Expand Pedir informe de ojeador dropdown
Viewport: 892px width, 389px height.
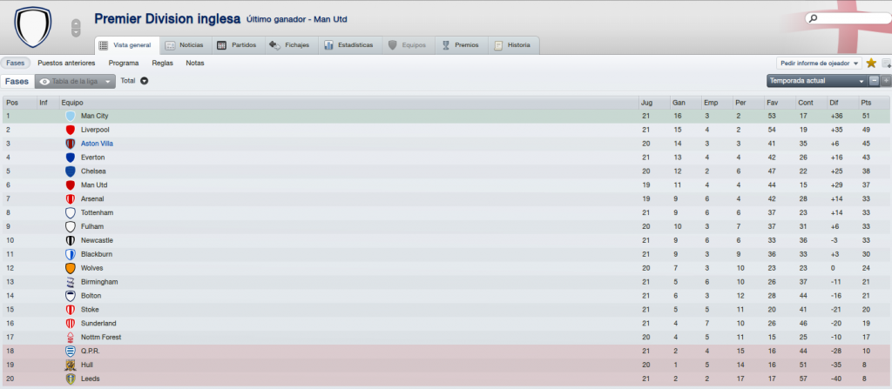coord(819,64)
